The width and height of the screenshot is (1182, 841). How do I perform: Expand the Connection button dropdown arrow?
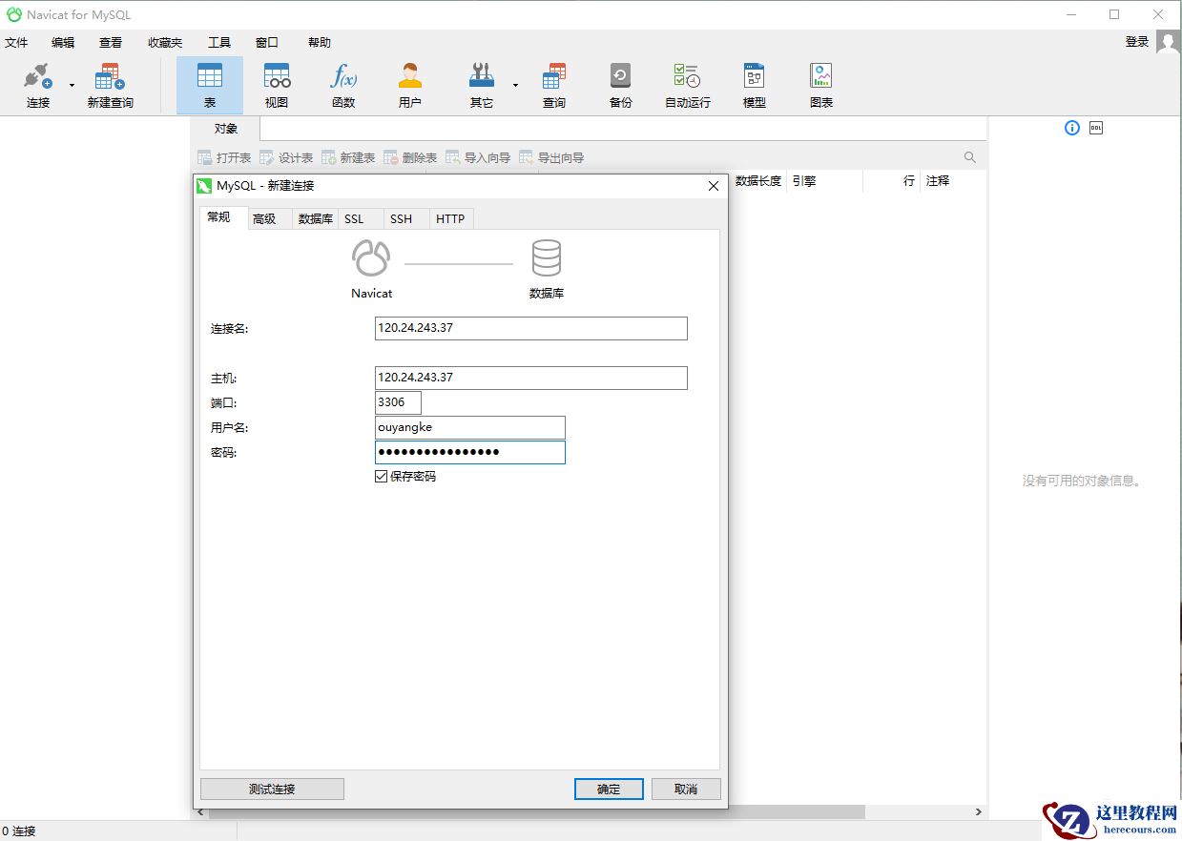pos(72,85)
